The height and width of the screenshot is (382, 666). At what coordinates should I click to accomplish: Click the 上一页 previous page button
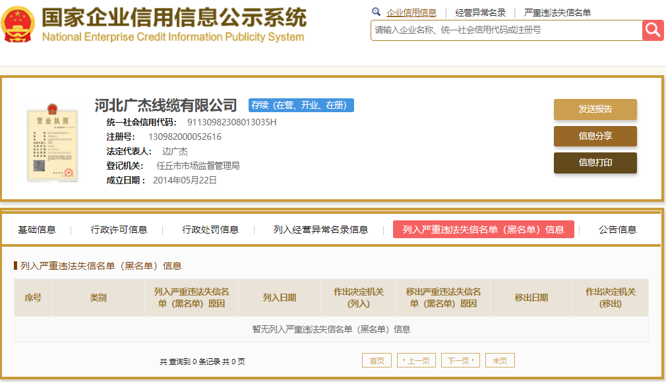coord(416,360)
